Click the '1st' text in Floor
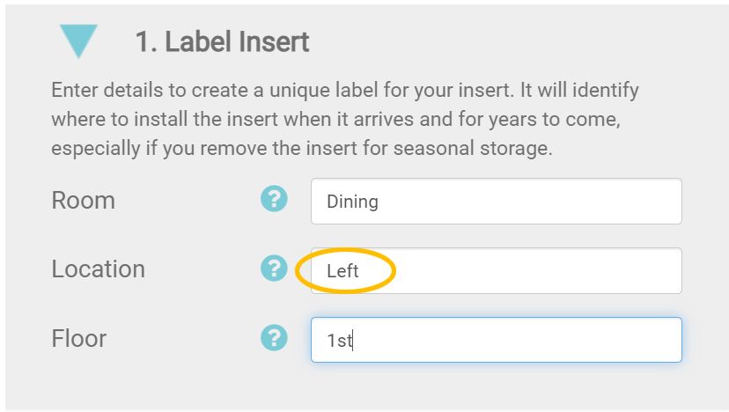The height and width of the screenshot is (412, 729). 339,341
